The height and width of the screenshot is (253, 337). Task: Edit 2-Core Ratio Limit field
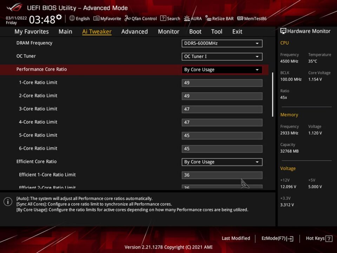pos(222,96)
